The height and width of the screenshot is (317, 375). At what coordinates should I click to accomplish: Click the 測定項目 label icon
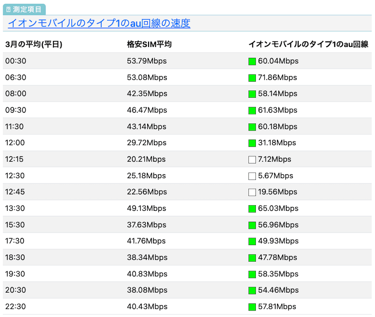coord(7,9)
